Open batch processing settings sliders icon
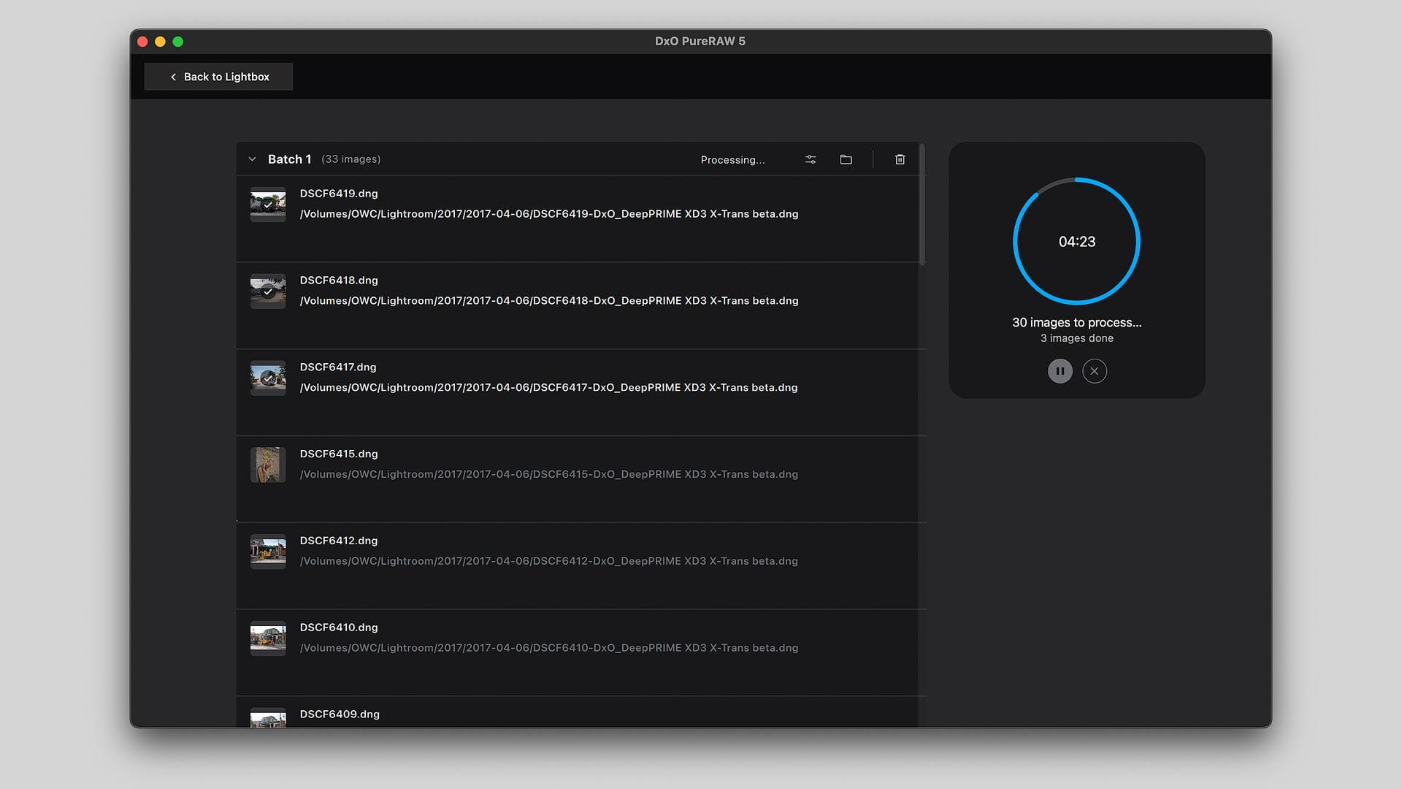1402x789 pixels. tap(811, 159)
